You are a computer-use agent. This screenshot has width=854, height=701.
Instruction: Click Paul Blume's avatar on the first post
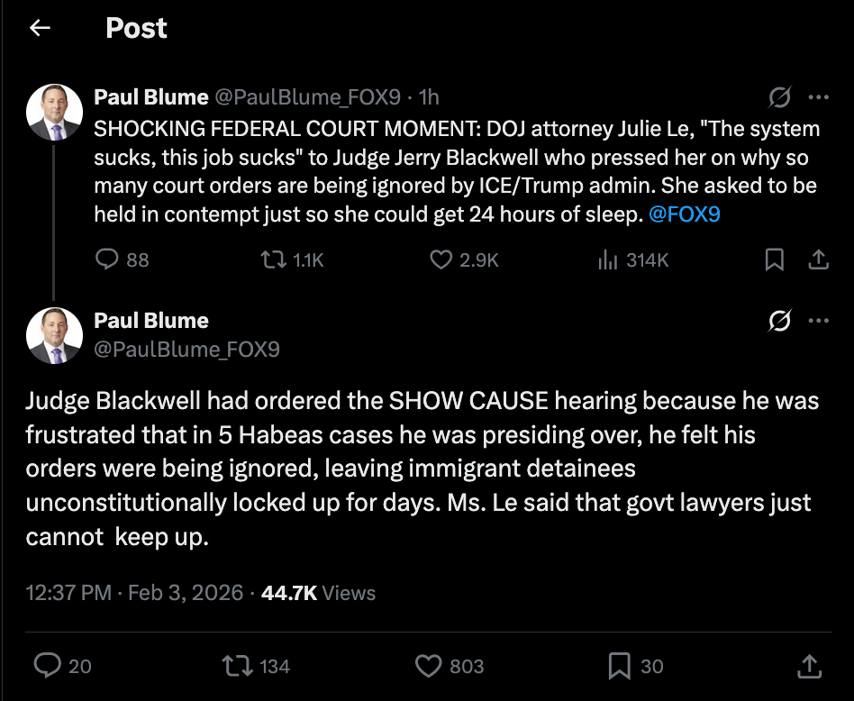(54, 112)
